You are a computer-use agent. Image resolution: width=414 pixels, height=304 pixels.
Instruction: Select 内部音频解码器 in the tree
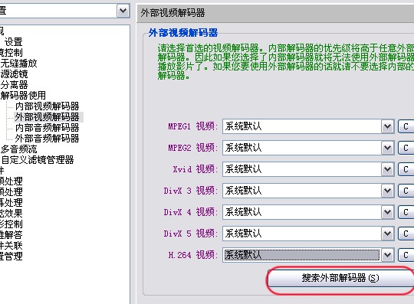click(x=48, y=128)
